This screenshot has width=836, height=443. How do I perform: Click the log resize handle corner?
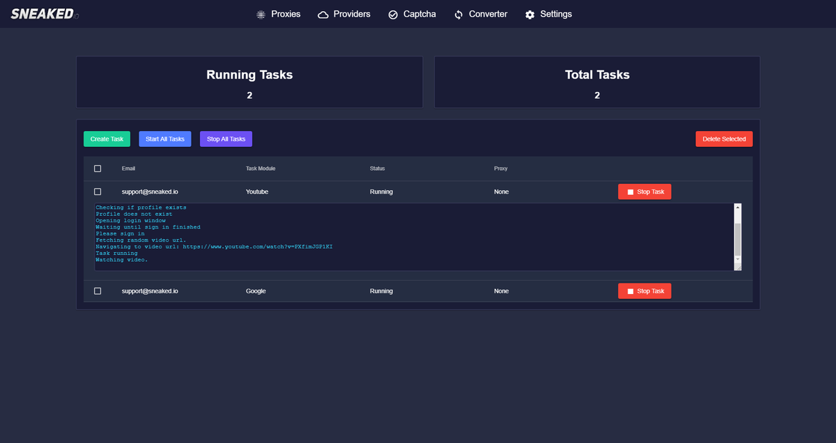(x=738, y=267)
